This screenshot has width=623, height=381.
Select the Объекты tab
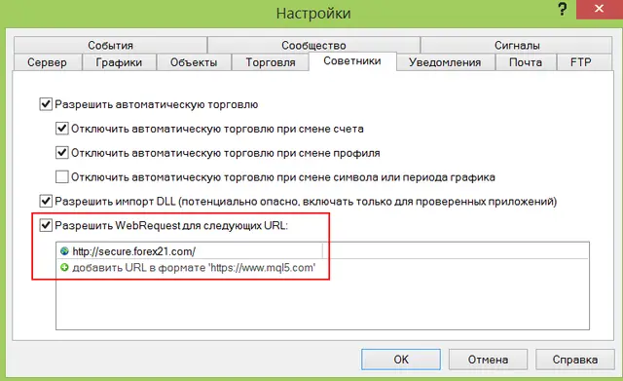[194, 62]
